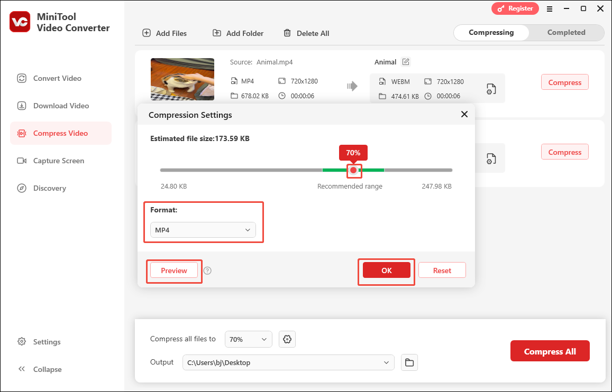Click the edit pencil icon next to Animal
This screenshot has width=612, height=392.
click(x=406, y=62)
